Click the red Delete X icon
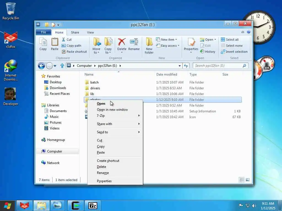282x211 pixels. coord(122,42)
